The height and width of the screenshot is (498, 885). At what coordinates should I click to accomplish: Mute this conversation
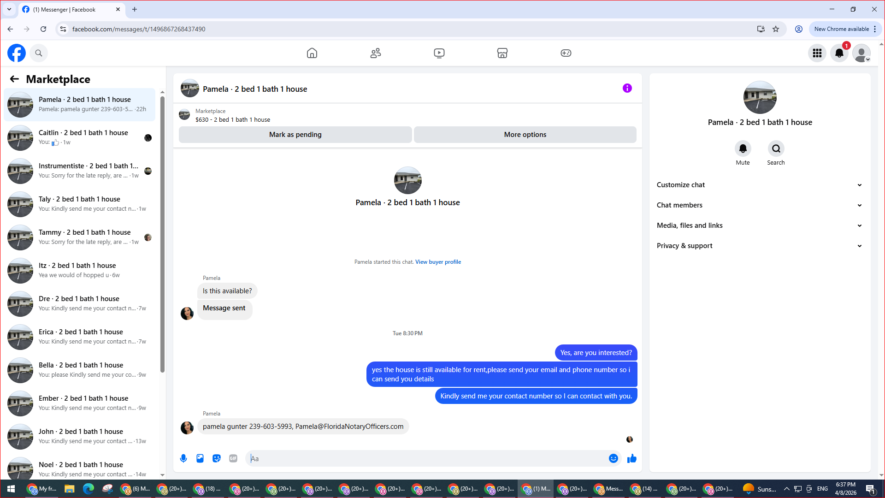click(743, 149)
